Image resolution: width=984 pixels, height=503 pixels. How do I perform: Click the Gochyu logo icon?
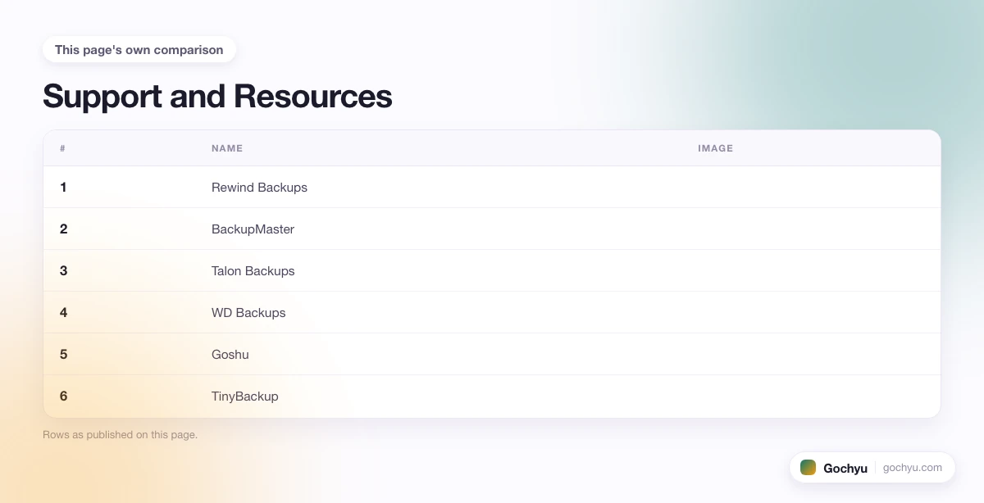[x=808, y=467]
